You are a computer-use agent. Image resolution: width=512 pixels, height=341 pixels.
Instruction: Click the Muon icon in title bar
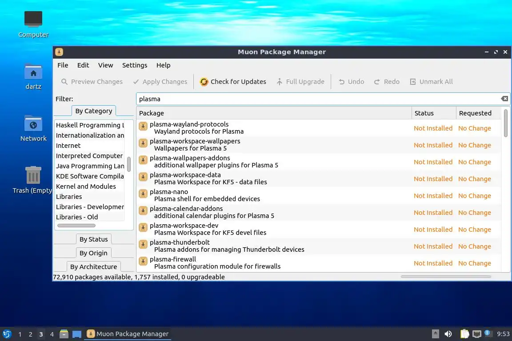pyautogui.click(x=59, y=52)
